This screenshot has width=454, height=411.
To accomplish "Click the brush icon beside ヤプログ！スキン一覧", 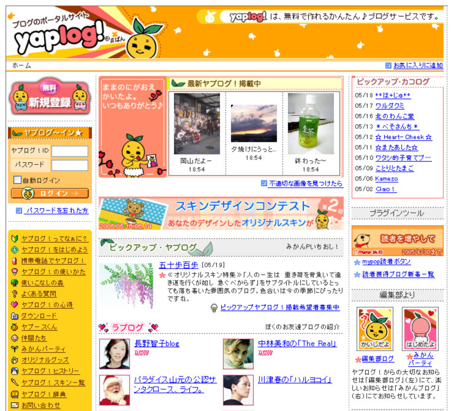I will coord(14,383).
